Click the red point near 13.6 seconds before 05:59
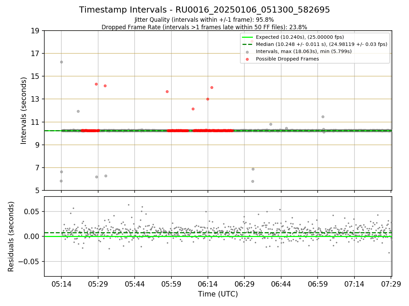The image size is (409, 306). coord(167,91)
